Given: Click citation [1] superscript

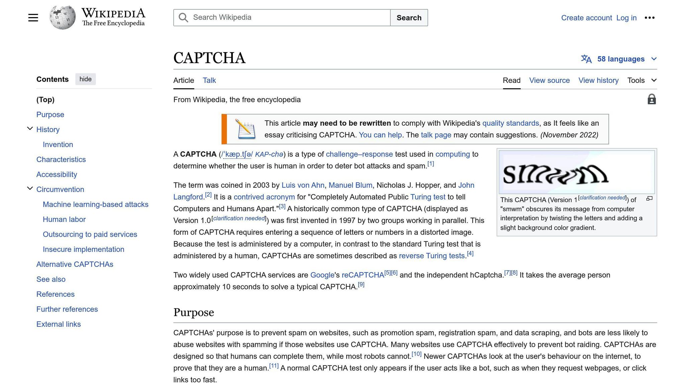Looking at the screenshot, I should 430,164.
